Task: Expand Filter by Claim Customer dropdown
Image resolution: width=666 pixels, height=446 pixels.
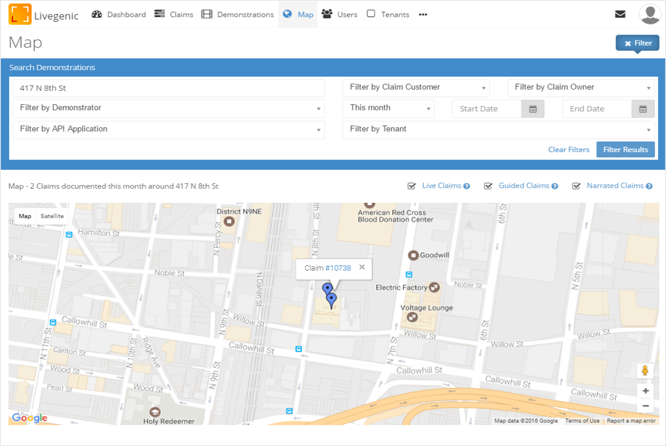Action: click(x=416, y=87)
